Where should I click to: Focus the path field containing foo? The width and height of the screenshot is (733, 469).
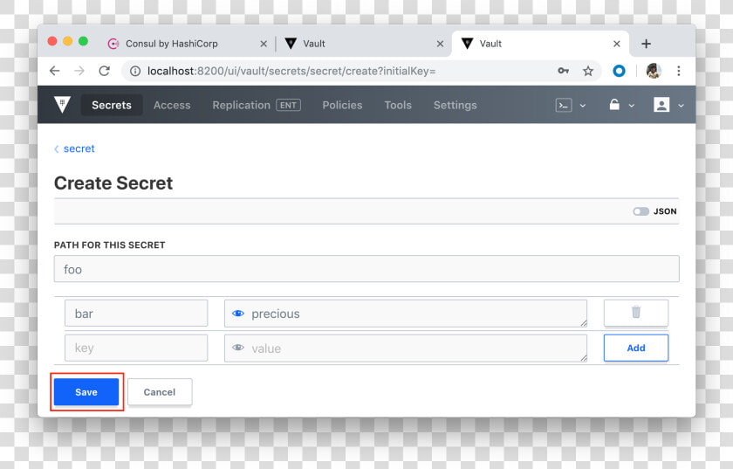[366, 269]
